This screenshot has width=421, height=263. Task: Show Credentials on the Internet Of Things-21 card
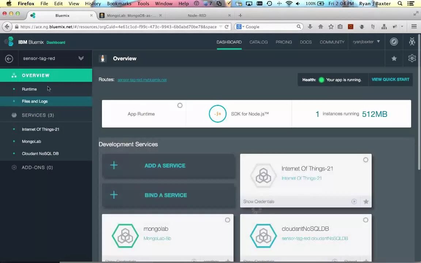point(259,202)
